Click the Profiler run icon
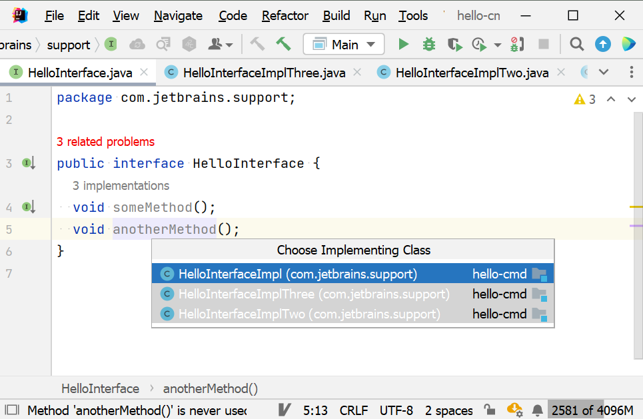 click(x=479, y=44)
